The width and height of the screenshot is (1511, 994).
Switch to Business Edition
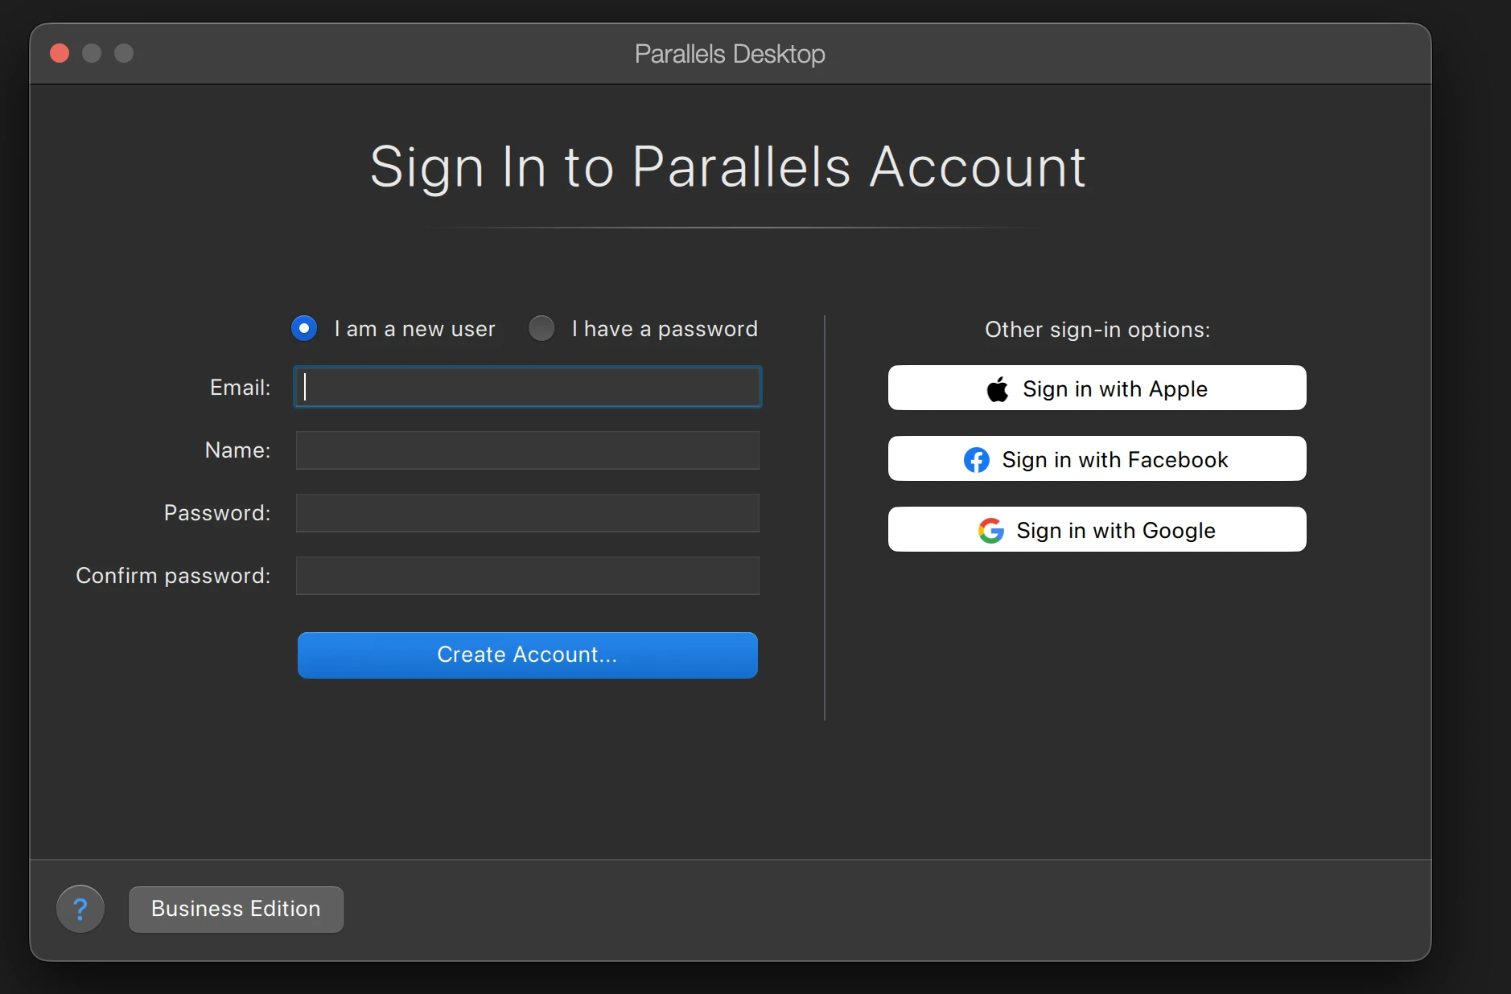click(236, 909)
